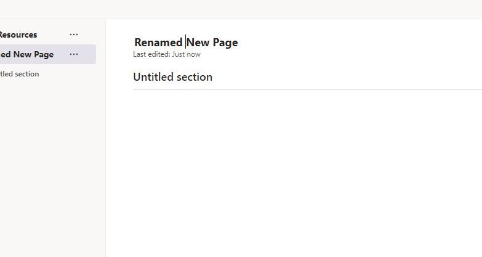
Task: Open more options for Resources page
Action: tap(74, 35)
